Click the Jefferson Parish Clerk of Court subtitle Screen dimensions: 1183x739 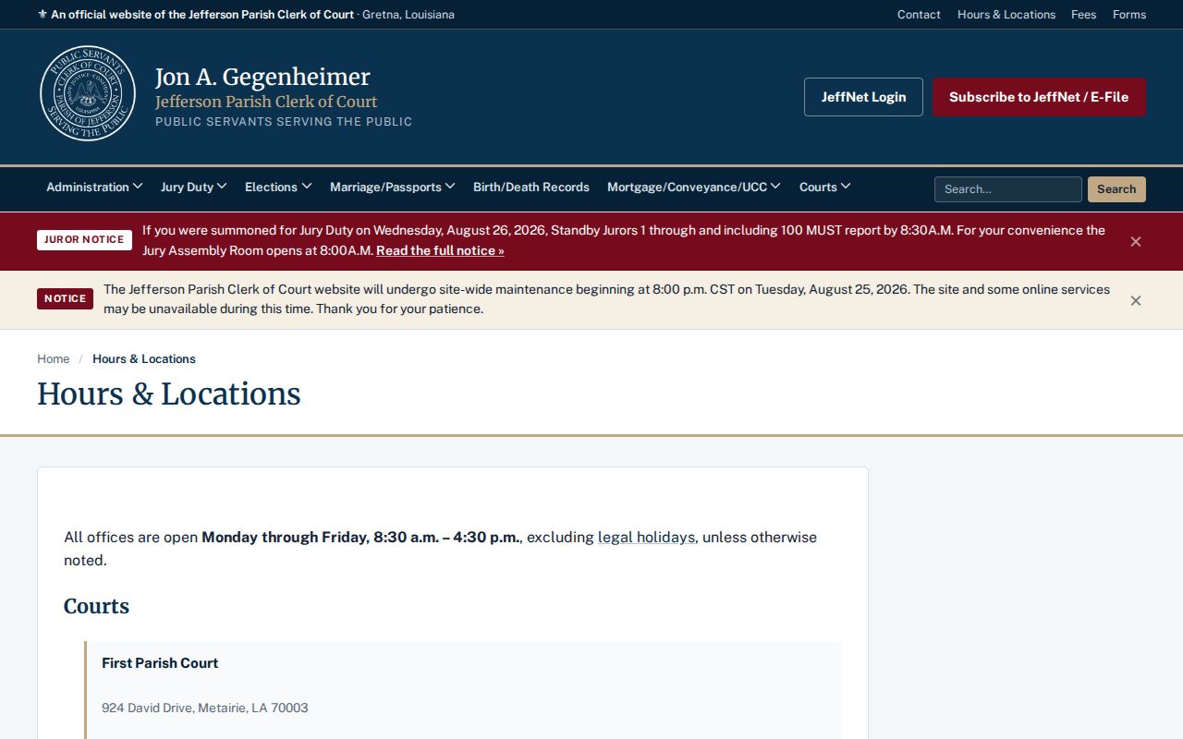(x=266, y=102)
